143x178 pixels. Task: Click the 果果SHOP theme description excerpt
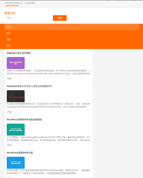pyautogui.click(x=49, y=172)
